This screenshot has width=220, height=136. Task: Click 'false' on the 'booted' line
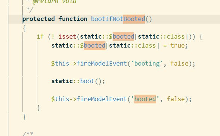point(176,99)
